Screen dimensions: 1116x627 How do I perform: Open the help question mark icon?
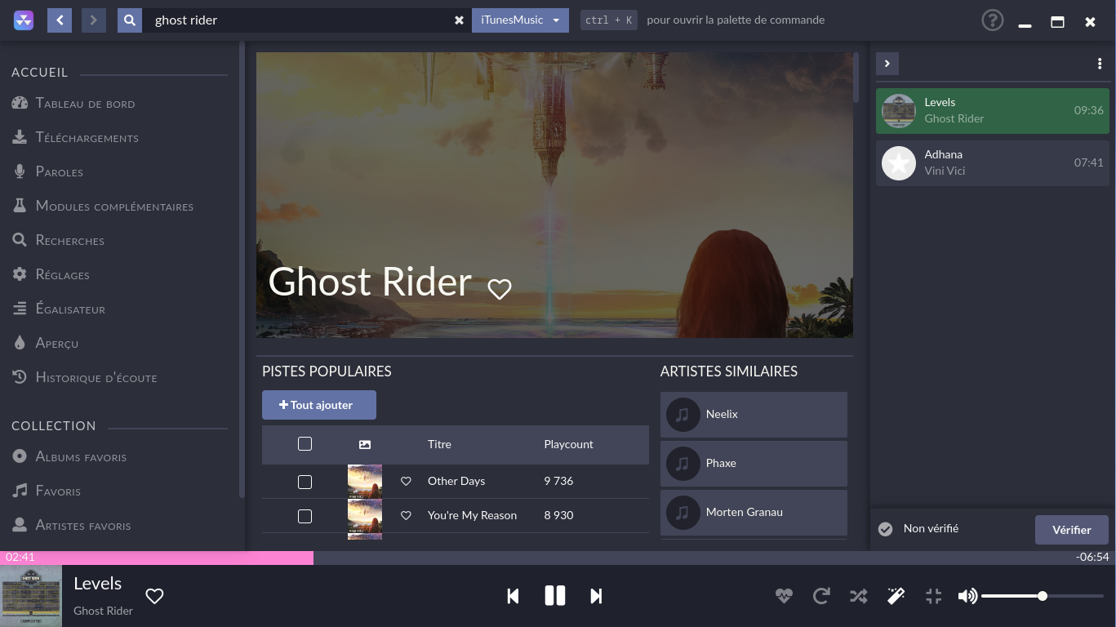(992, 20)
